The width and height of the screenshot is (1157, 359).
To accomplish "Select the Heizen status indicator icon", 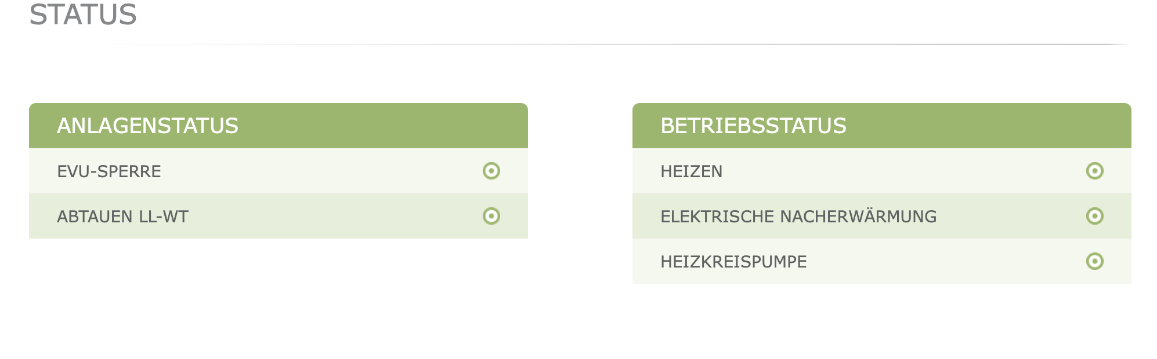I will click(x=1094, y=171).
